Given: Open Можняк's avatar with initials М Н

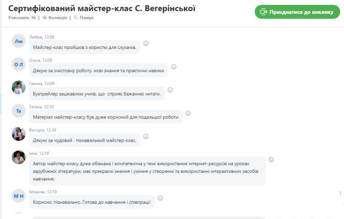Looking at the screenshot, I should coord(19,196).
